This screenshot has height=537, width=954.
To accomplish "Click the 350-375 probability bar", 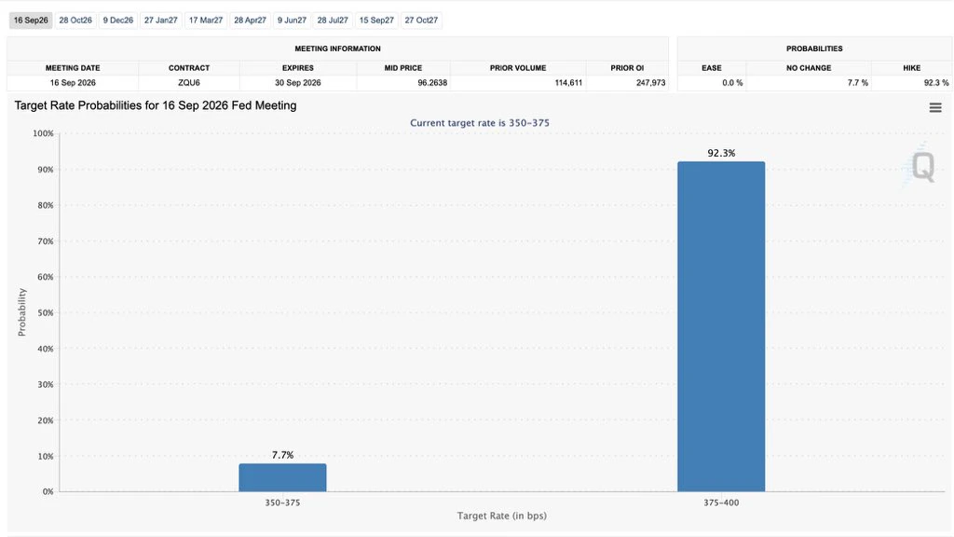I will pos(282,477).
